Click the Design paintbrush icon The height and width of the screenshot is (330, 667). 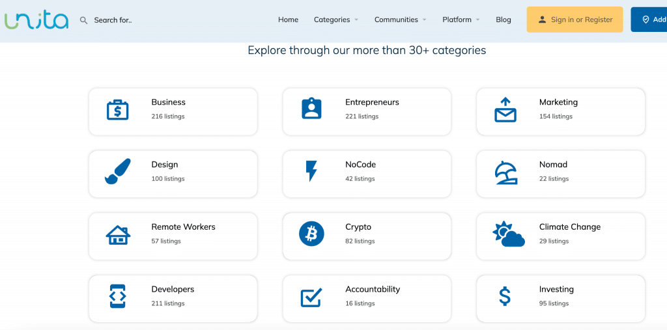point(117,172)
